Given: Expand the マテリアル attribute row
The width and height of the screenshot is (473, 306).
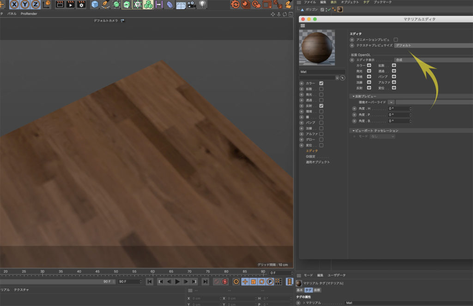Looking at the screenshot, I should pos(304,303).
